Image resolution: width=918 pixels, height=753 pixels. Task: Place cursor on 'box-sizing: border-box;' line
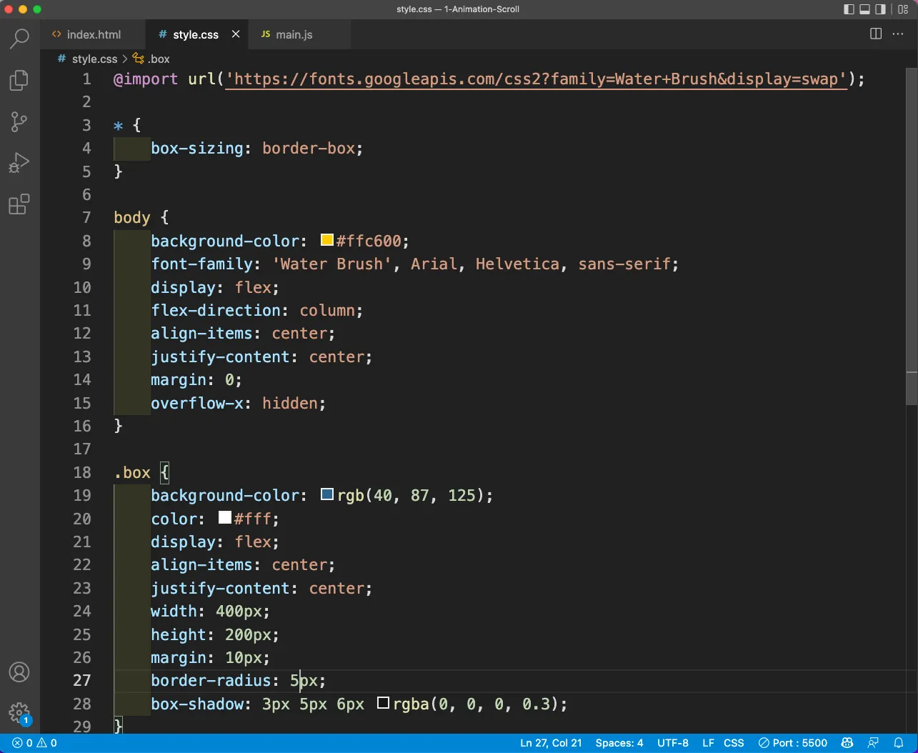(x=257, y=148)
